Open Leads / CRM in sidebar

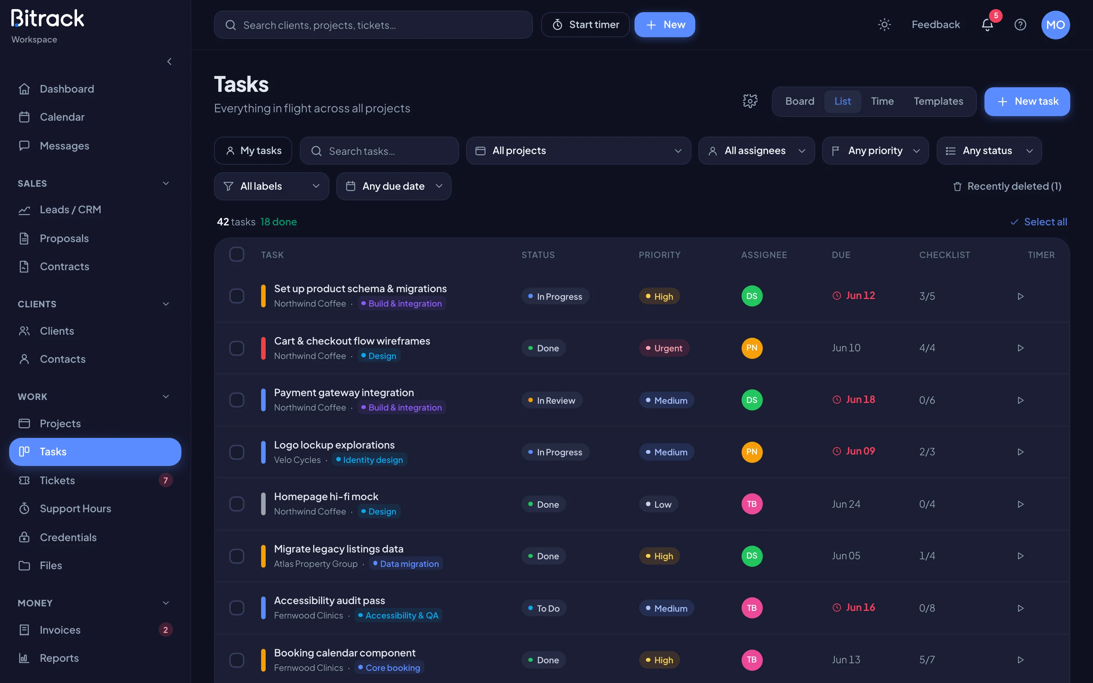click(x=95, y=209)
